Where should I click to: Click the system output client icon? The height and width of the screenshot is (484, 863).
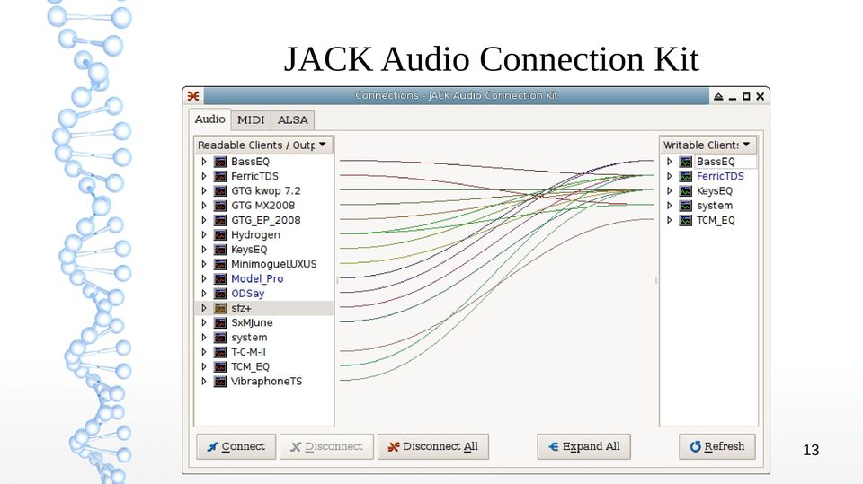click(220, 338)
